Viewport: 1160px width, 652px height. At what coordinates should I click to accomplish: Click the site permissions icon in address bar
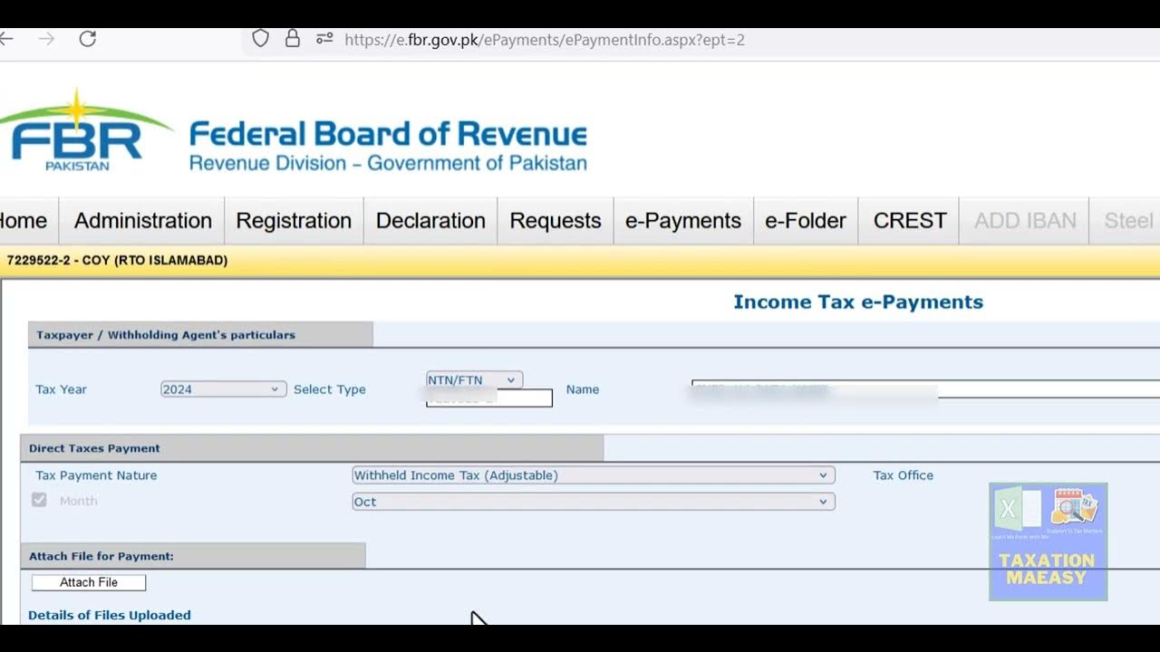pyautogui.click(x=324, y=39)
